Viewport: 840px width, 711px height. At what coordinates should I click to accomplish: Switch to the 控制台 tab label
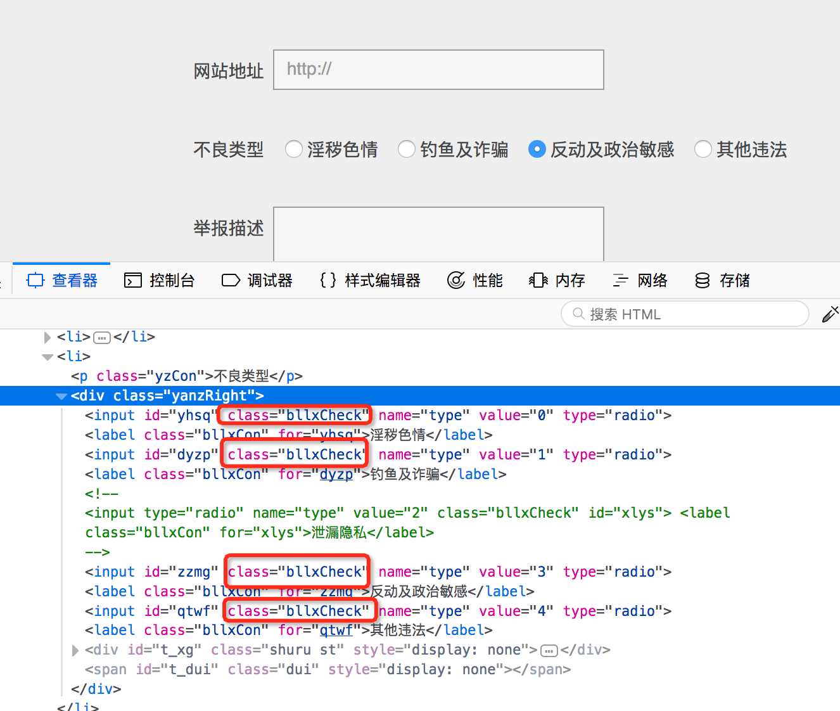click(172, 280)
